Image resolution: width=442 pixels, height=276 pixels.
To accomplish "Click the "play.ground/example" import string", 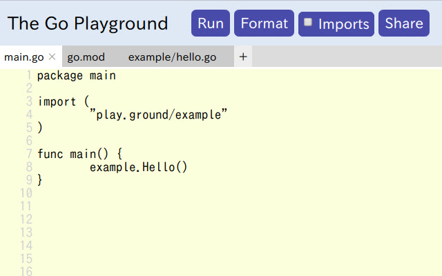I will (x=158, y=115).
